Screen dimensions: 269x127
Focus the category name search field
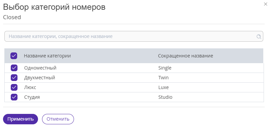[x=133, y=36]
